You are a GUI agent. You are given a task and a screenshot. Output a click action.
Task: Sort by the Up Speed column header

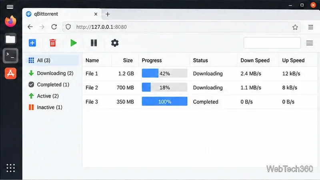point(293,60)
